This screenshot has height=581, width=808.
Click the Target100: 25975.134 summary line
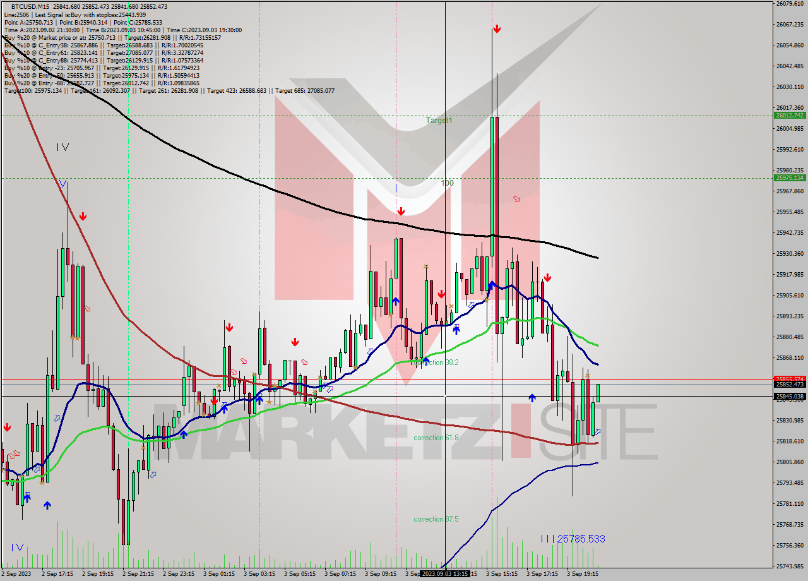[x=169, y=91]
